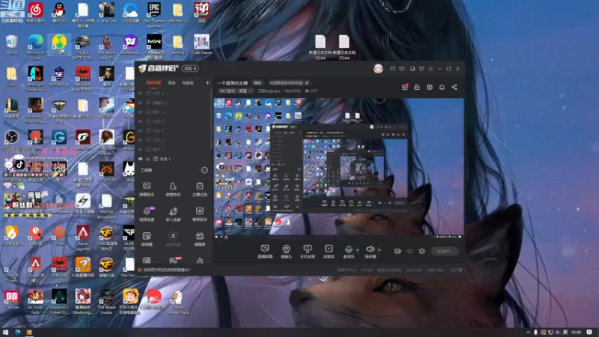The width and height of the screenshot is (599, 337).
Task: Open the Windows Start menu
Action: click(x=5, y=333)
